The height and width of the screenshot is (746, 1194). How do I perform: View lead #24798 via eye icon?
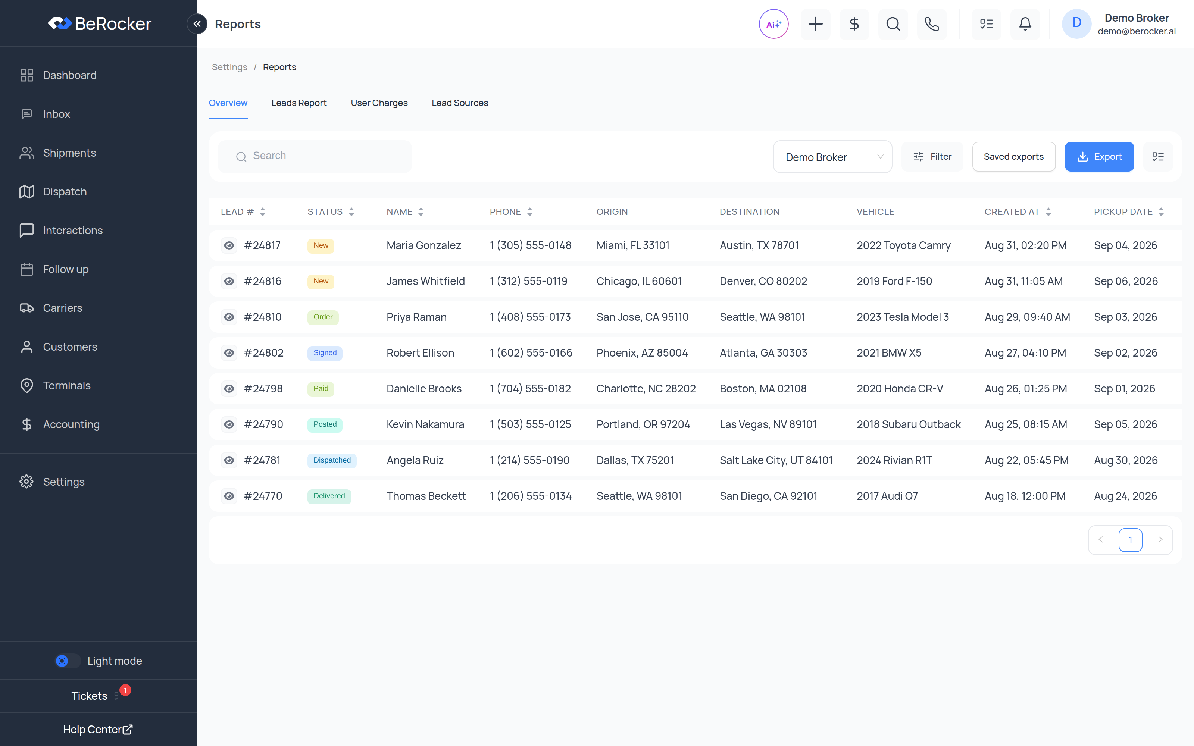(x=228, y=389)
